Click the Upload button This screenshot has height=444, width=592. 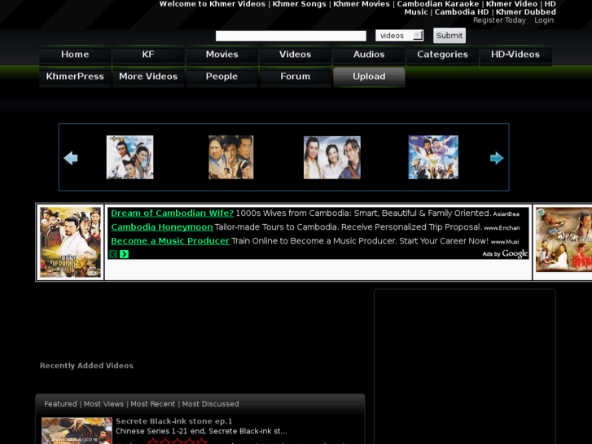369,77
